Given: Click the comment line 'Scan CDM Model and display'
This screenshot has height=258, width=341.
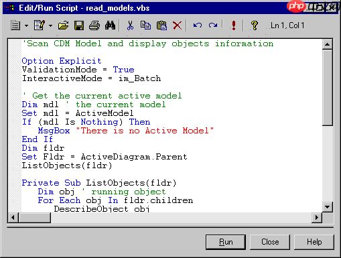Looking at the screenshot, I should (x=147, y=44).
